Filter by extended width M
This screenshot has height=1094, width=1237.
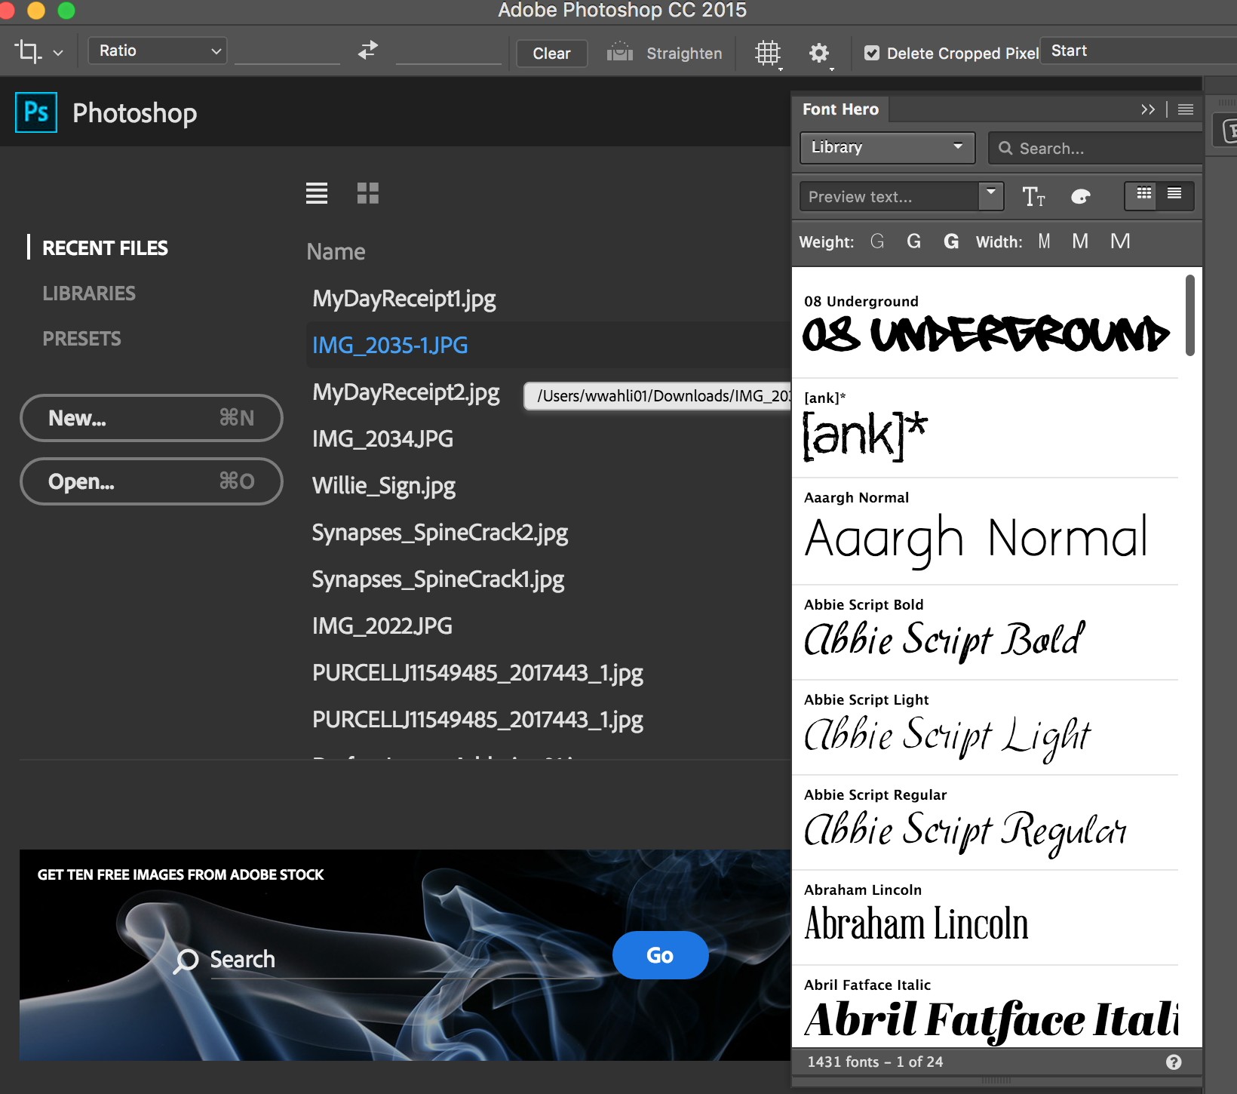pos(1120,241)
